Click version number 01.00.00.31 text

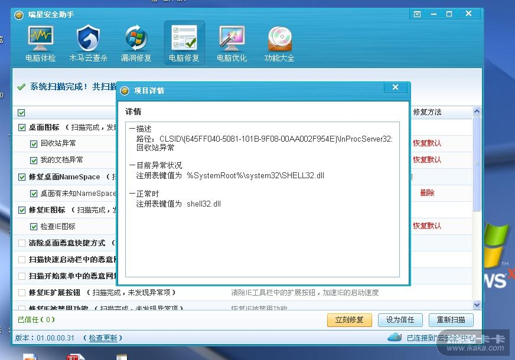pyautogui.click(x=56, y=338)
